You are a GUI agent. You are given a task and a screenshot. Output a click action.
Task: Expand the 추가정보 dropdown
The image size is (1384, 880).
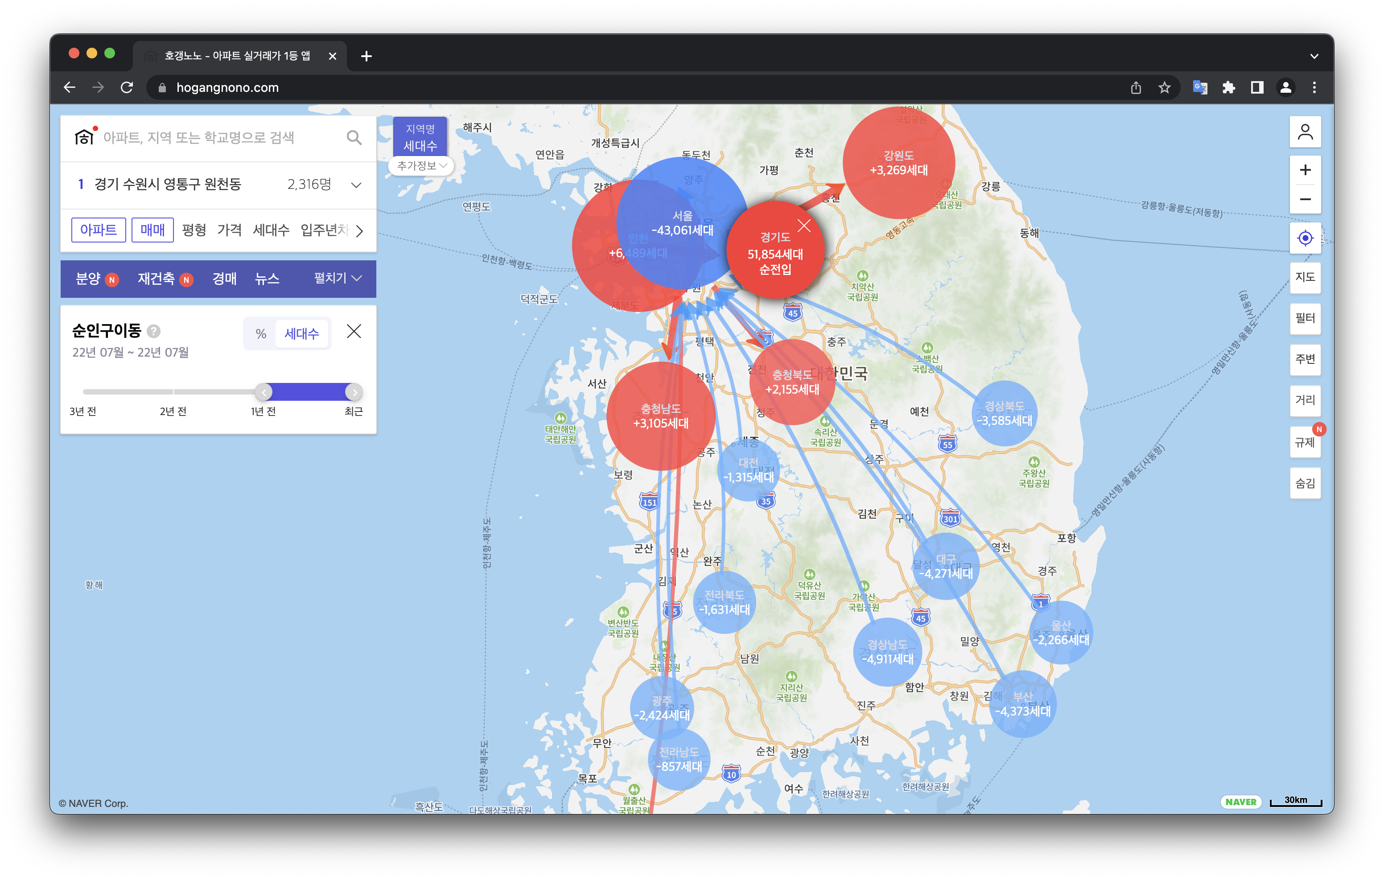coord(421,165)
